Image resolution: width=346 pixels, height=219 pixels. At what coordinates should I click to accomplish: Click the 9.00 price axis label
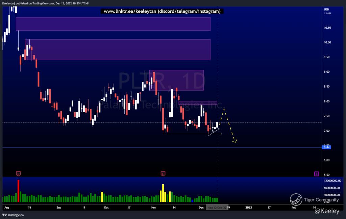pos(327,72)
